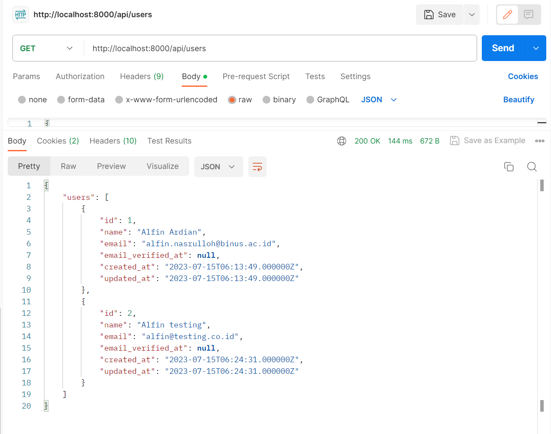Select the Visualize response view

click(x=162, y=166)
